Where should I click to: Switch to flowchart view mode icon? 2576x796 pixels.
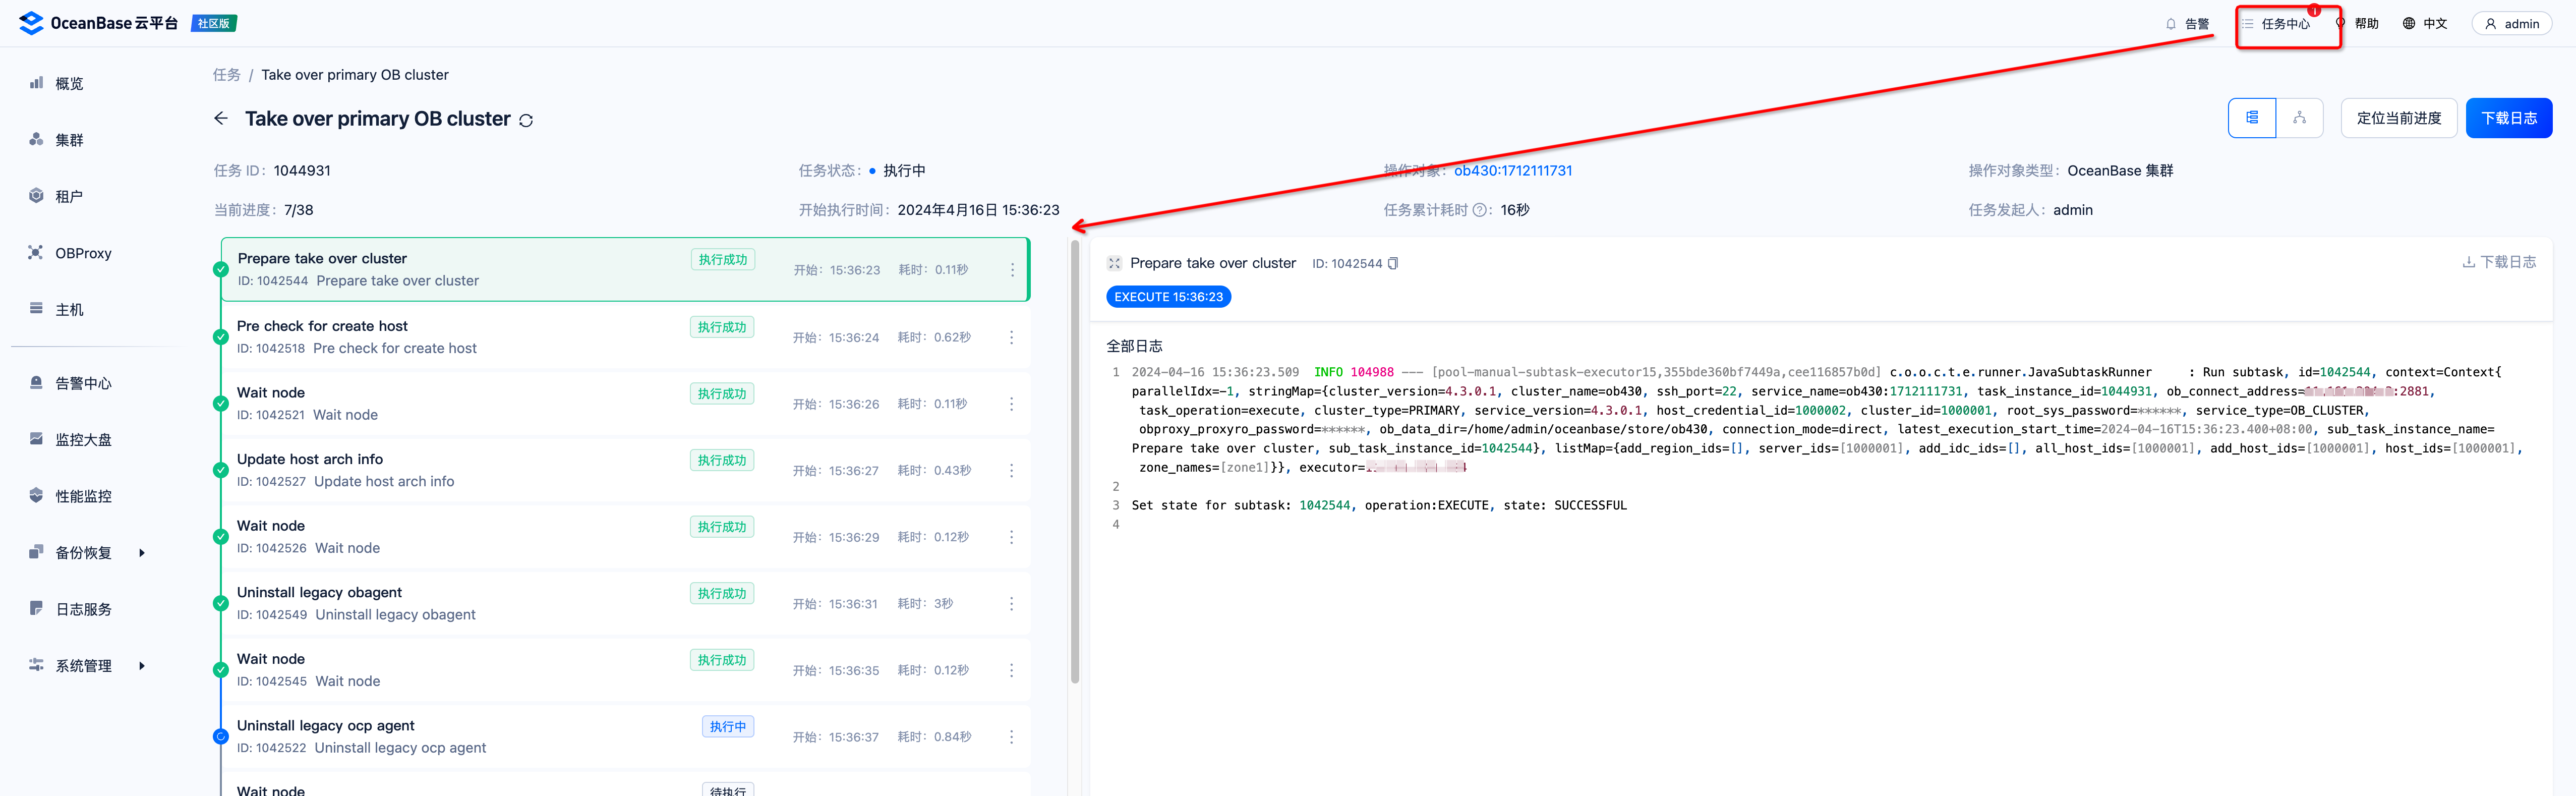tap(2299, 118)
